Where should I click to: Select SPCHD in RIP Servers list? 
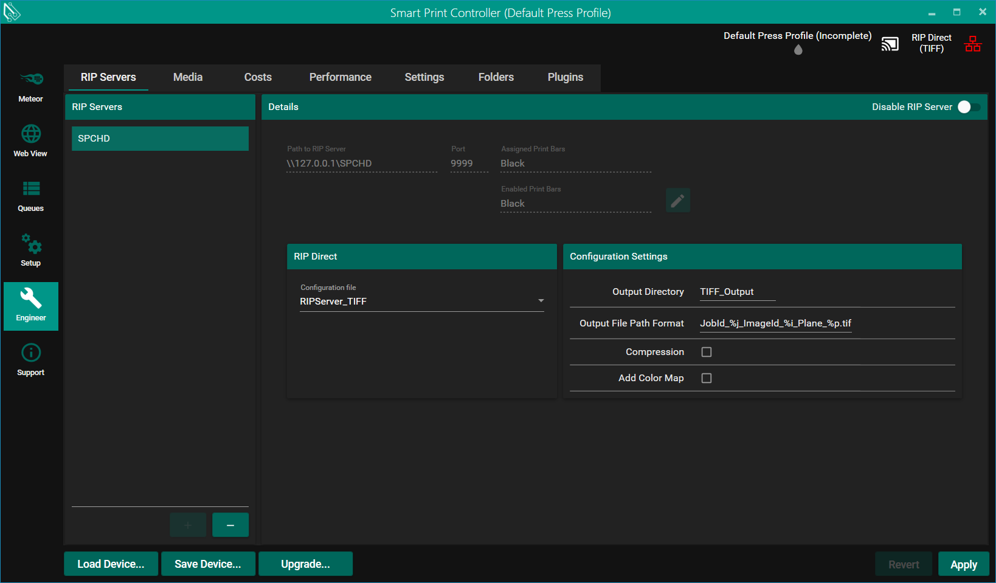click(160, 139)
